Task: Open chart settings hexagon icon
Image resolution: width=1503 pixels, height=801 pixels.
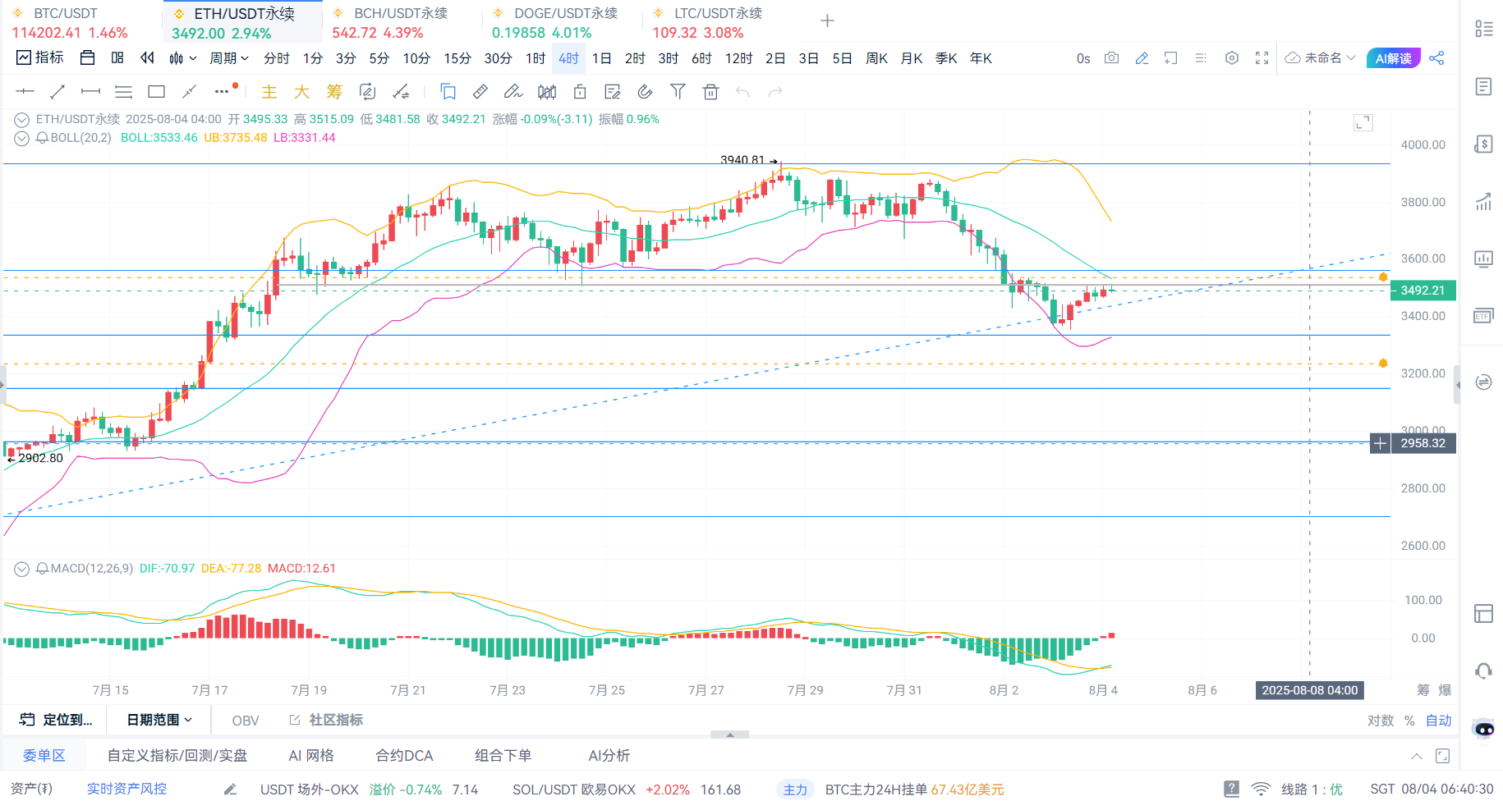Action: coord(1231,57)
